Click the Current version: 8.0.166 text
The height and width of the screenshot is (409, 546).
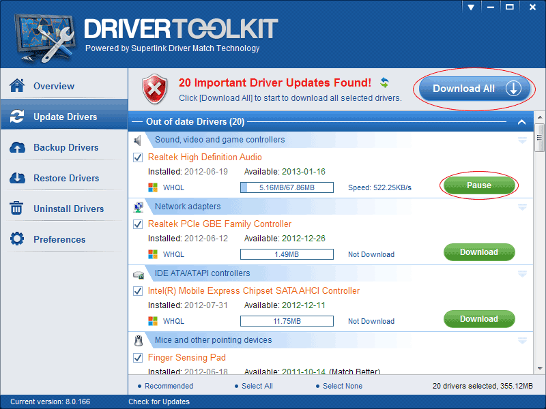click(50, 402)
